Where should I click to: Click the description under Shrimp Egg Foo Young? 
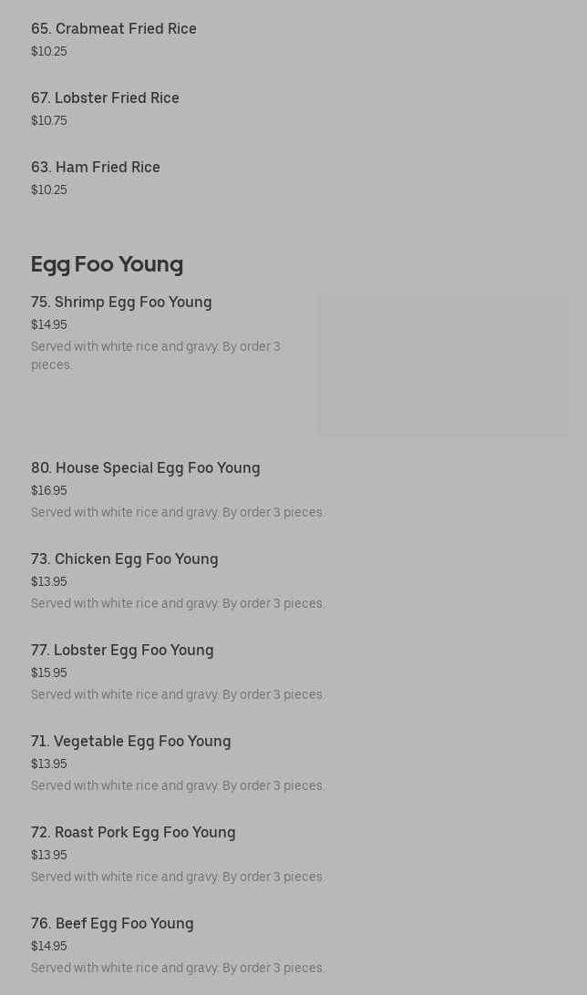156,355
